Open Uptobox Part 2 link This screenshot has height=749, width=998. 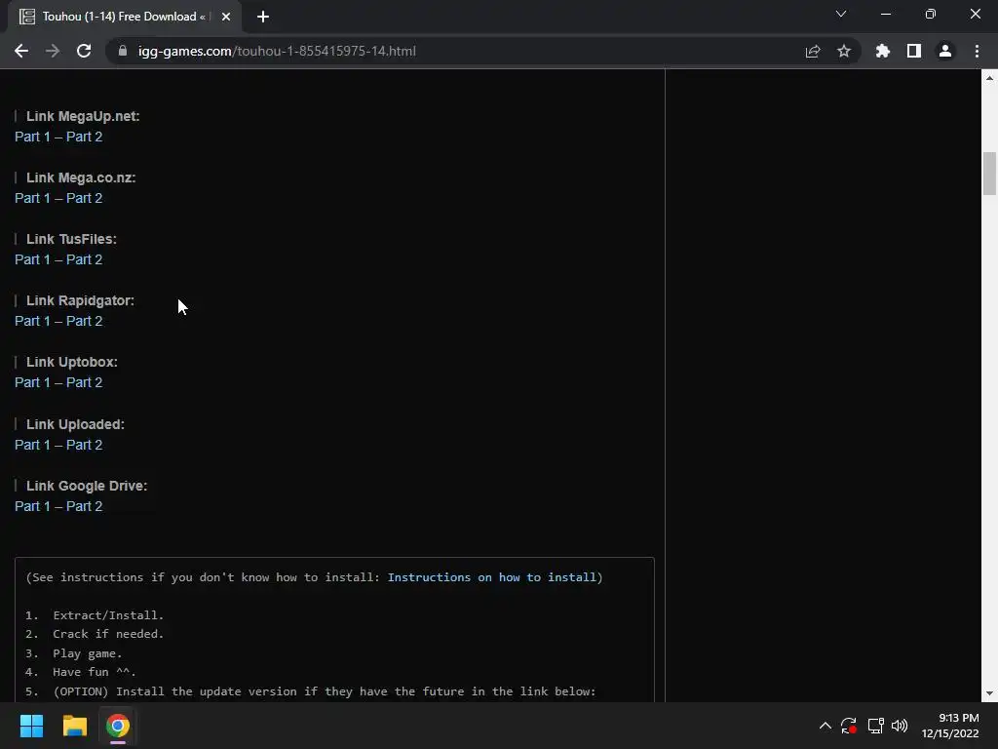coord(84,382)
